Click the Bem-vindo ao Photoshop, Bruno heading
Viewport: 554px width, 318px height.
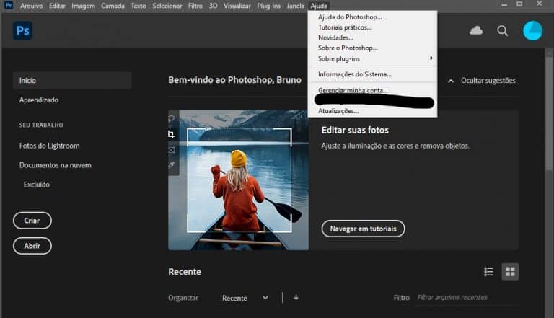(234, 80)
